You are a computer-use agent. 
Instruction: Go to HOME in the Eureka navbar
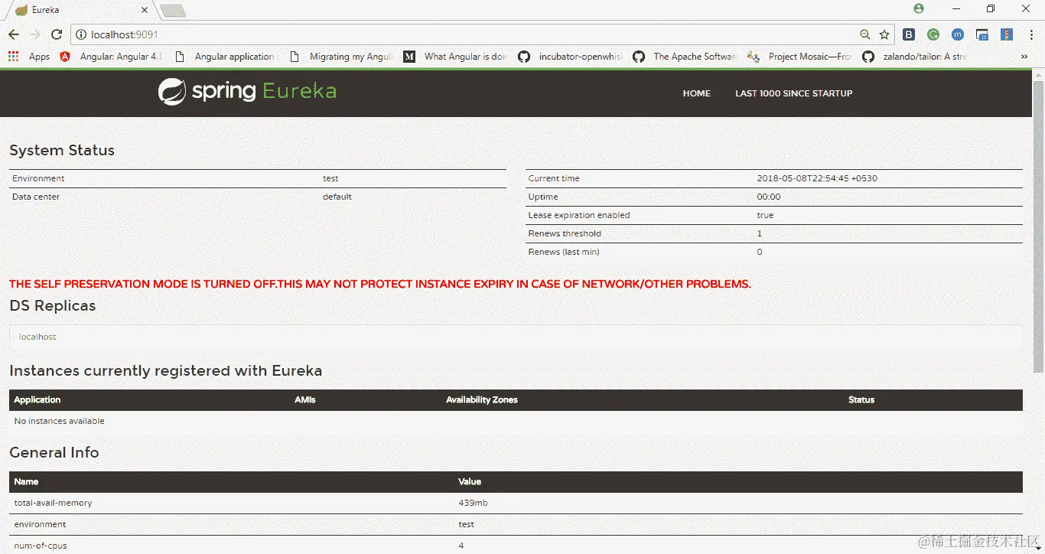click(x=697, y=93)
